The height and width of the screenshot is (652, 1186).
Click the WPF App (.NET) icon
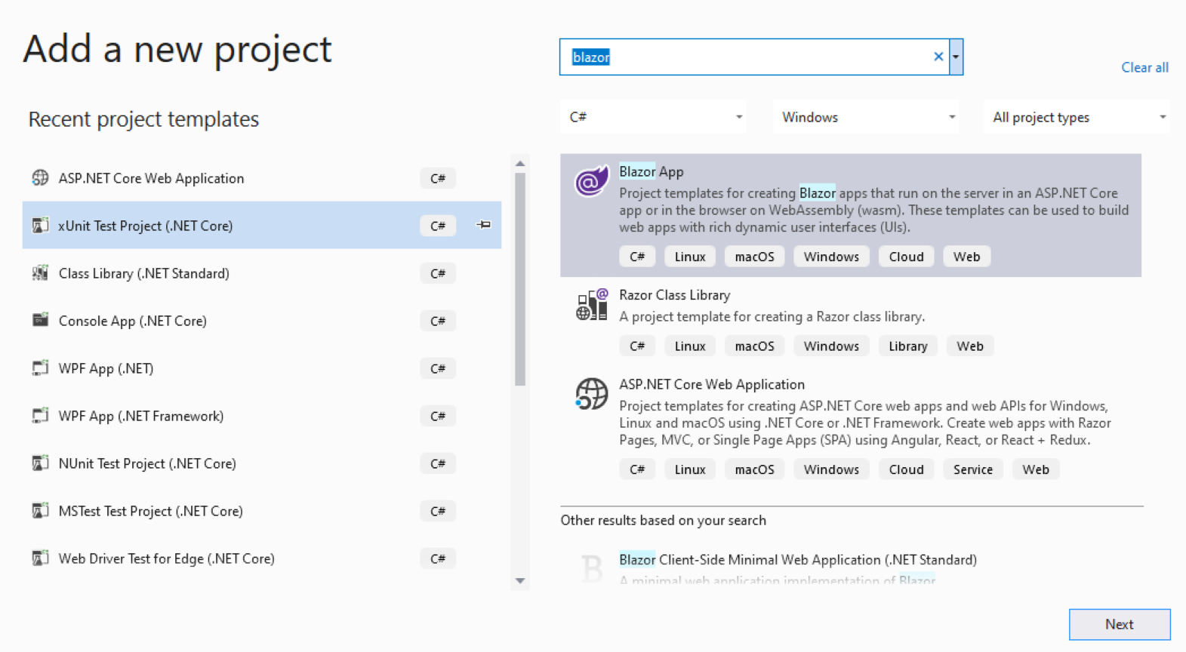(x=40, y=368)
